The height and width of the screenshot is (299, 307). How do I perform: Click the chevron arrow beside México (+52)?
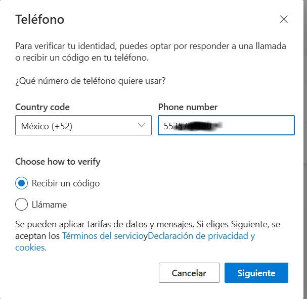point(142,126)
